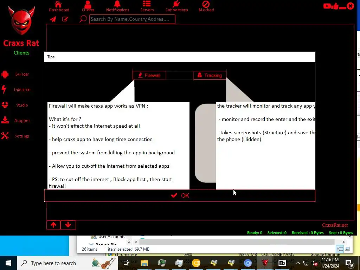
Task: Switch Explorer to large icons view
Action: 347,249
